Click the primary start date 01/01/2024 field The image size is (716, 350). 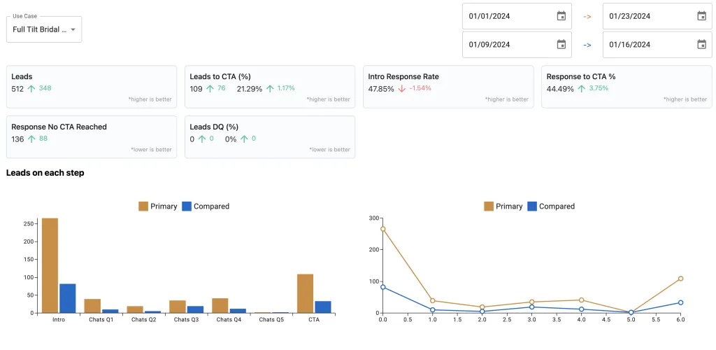(517, 16)
